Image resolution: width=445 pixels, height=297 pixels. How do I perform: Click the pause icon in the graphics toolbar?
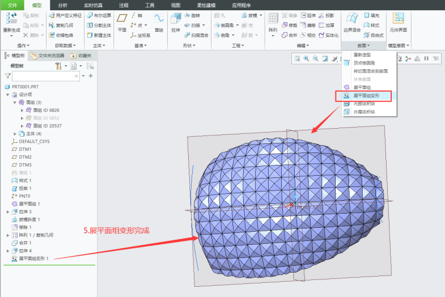pyautogui.click(x=426, y=58)
